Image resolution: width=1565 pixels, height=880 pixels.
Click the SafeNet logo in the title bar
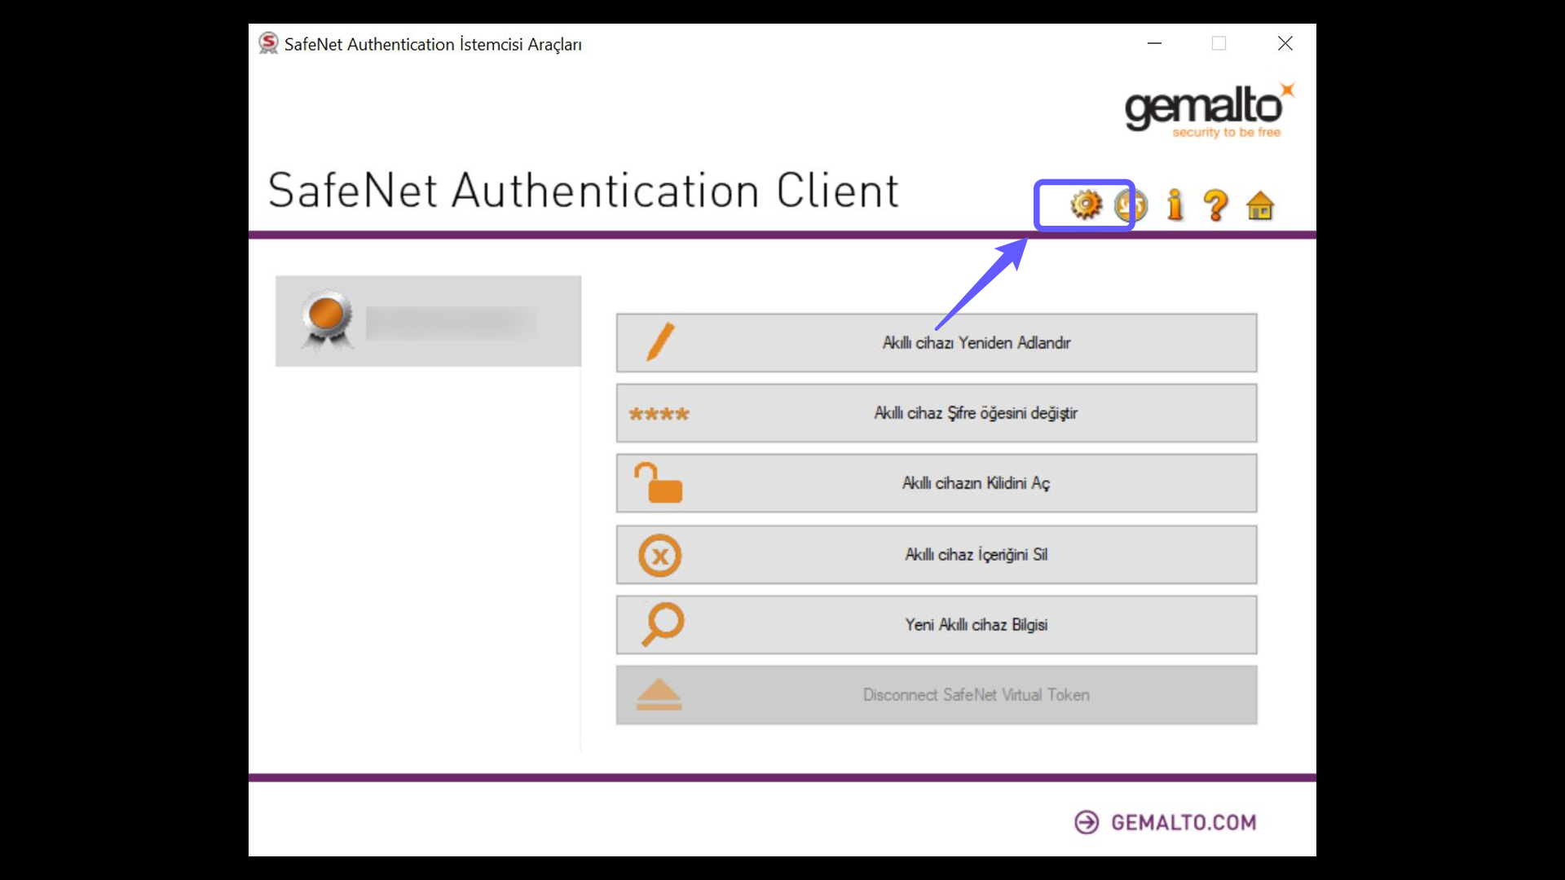click(x=267, y=43)
